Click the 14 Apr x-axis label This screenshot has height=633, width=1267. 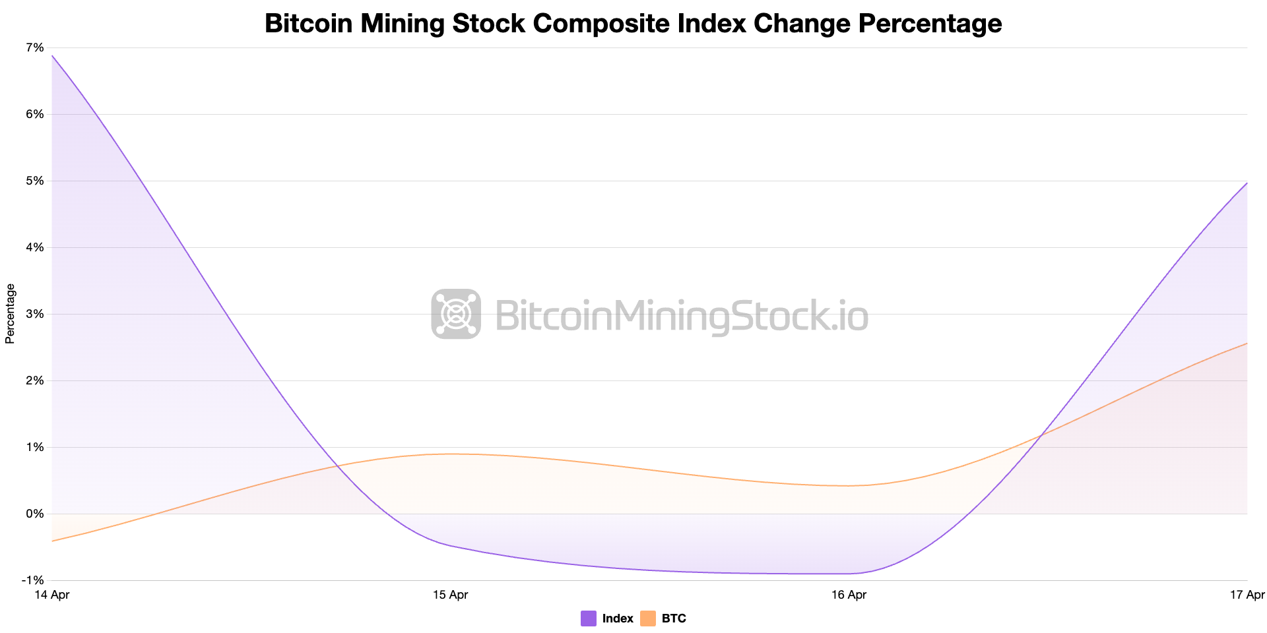coord(52,595)
